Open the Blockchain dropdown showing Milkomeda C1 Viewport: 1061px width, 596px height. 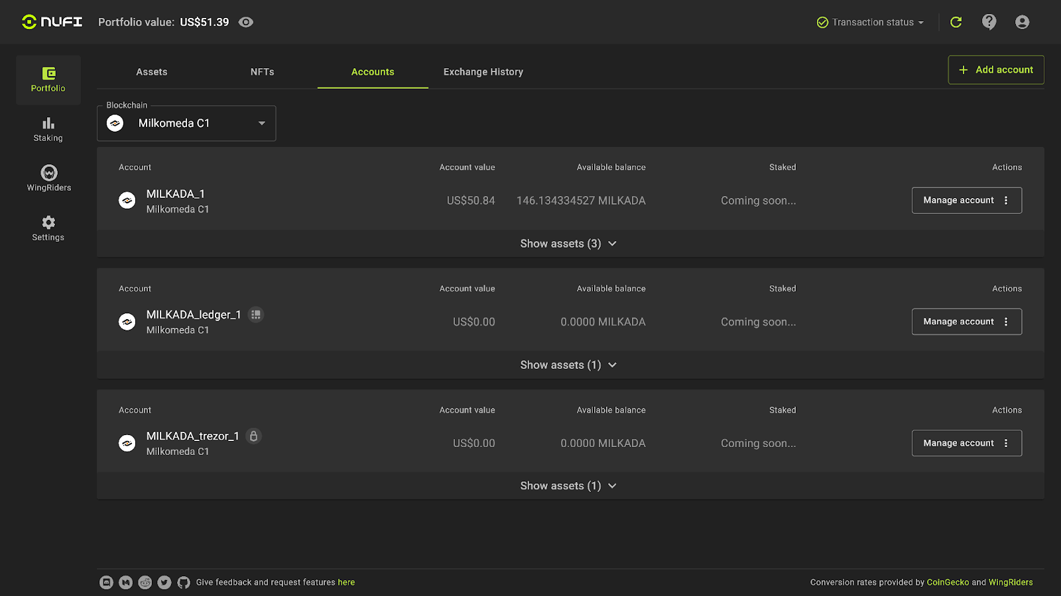pos(186,123)
